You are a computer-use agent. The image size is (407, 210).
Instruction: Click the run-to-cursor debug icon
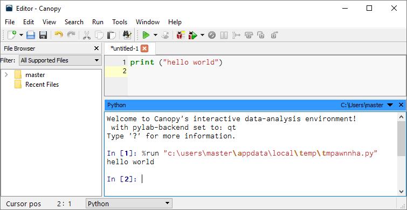click(236, 35)
